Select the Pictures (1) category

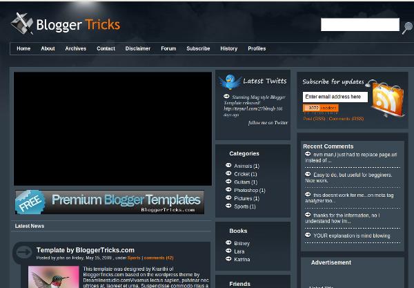click(x=247, y=198)
